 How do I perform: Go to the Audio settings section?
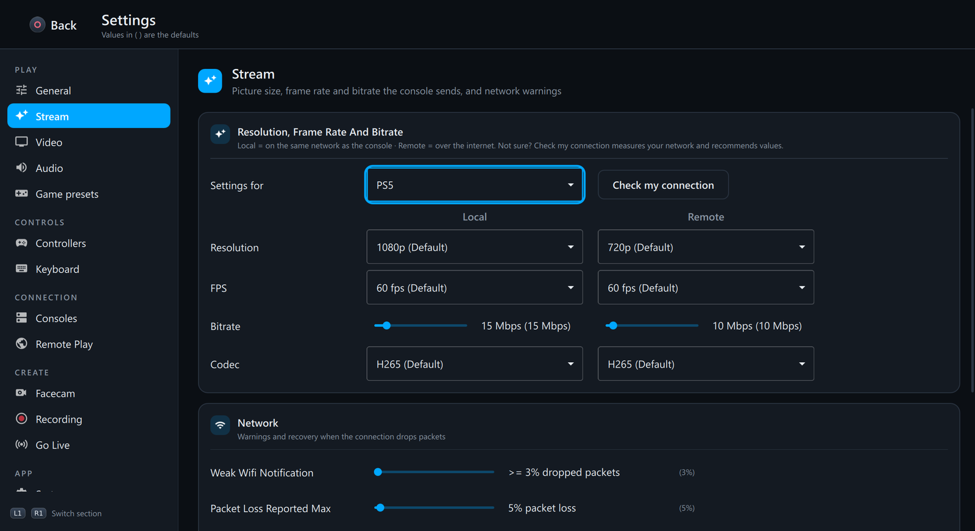pyautogui.click(x=89, y=168)
